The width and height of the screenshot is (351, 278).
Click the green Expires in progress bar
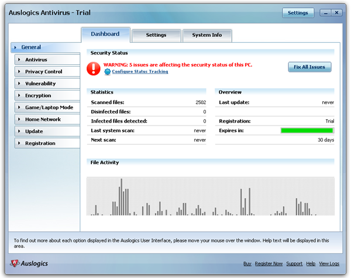click(307, 130)
